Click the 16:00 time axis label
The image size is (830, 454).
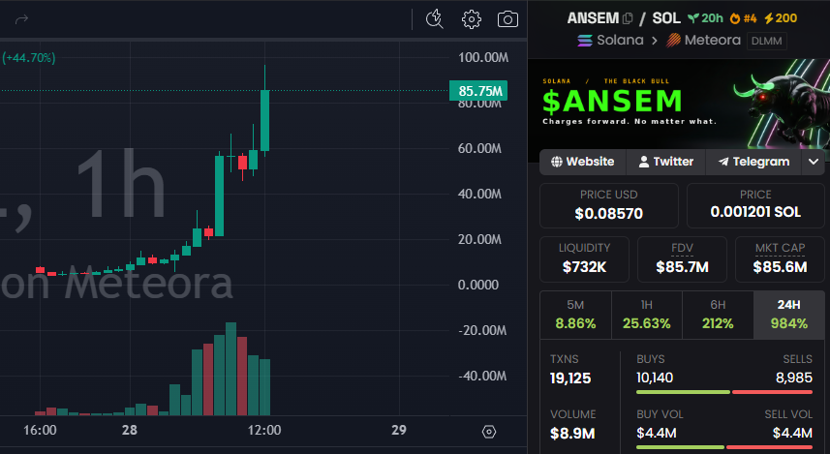click(40, 430)
